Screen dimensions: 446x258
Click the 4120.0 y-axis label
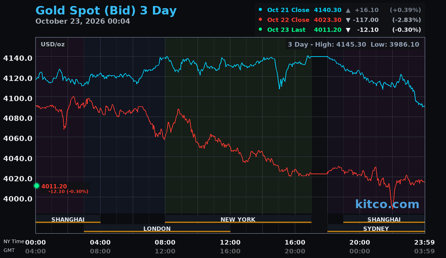pyautogui.click(x=18, y=78)
